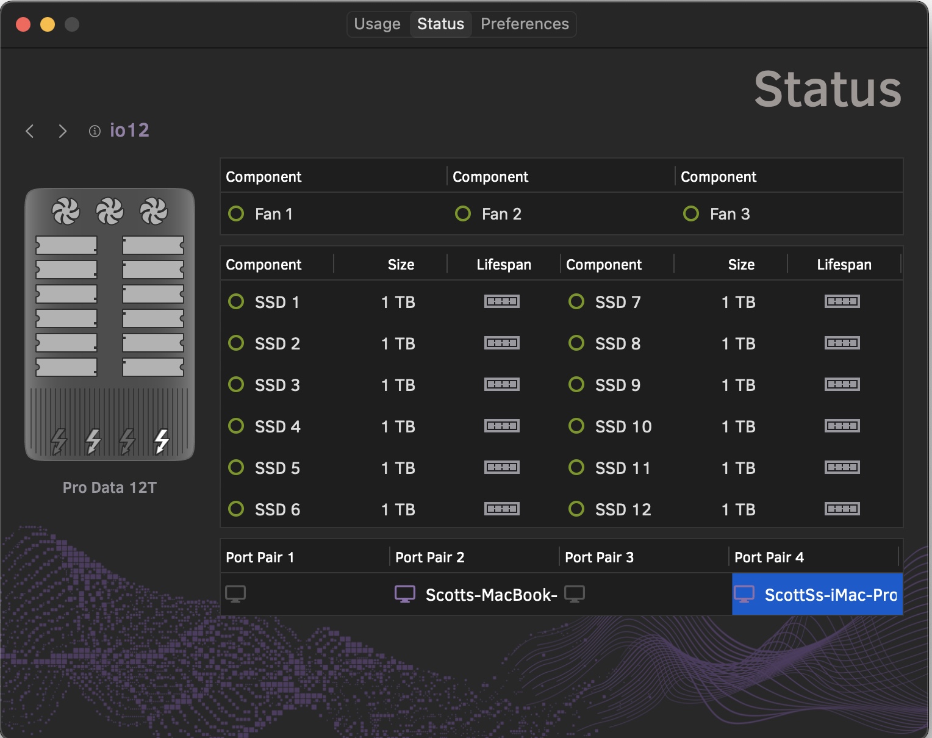Click the Pro Data 12T device illustration

click(x=110, y=324)
